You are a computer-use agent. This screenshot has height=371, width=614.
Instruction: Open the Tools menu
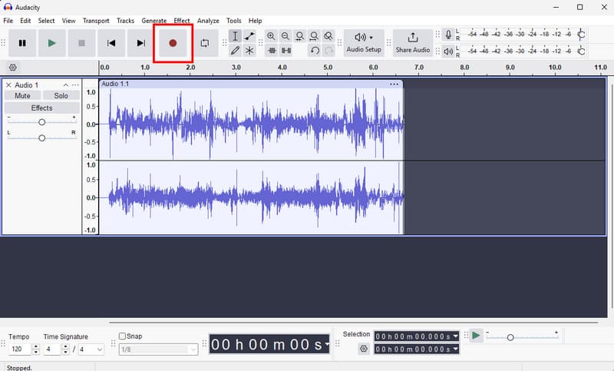(x=234, y=21)
